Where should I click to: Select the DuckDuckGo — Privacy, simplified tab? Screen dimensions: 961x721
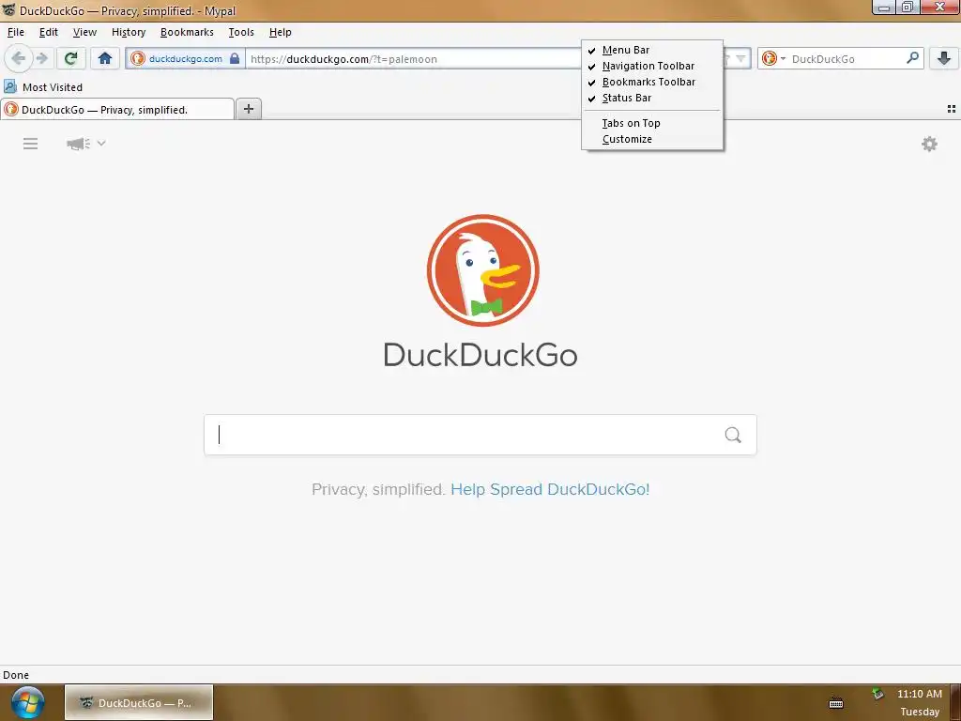coord(117,110)
